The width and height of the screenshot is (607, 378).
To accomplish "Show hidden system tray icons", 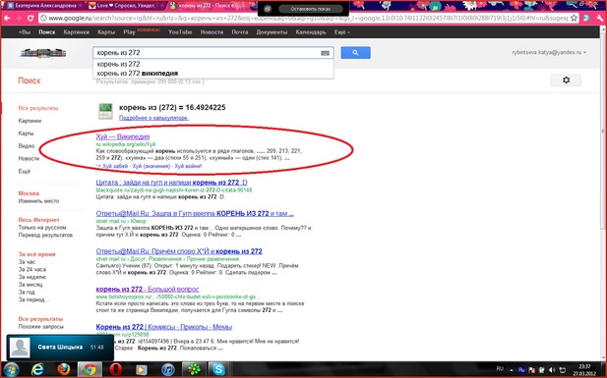I will (x=512, y=370).
